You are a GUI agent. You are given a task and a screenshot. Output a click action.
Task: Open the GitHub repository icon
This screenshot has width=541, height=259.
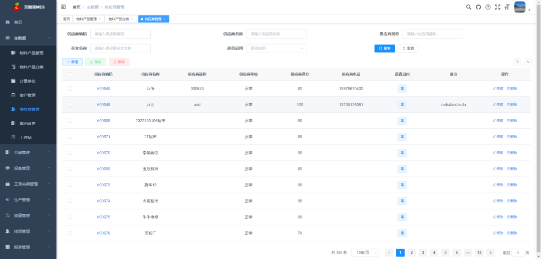click(x=478, y=7)
